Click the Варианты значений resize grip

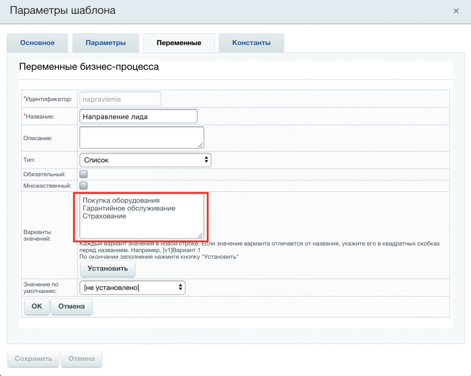point(200,236)
